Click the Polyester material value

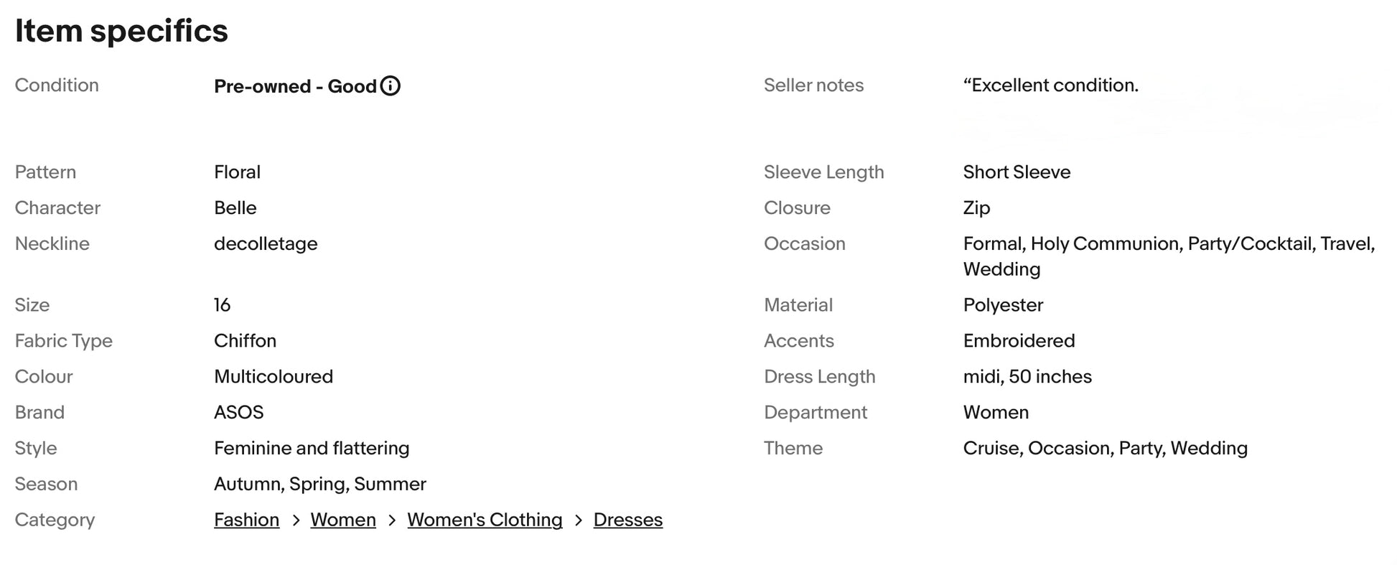(1003, 305)
